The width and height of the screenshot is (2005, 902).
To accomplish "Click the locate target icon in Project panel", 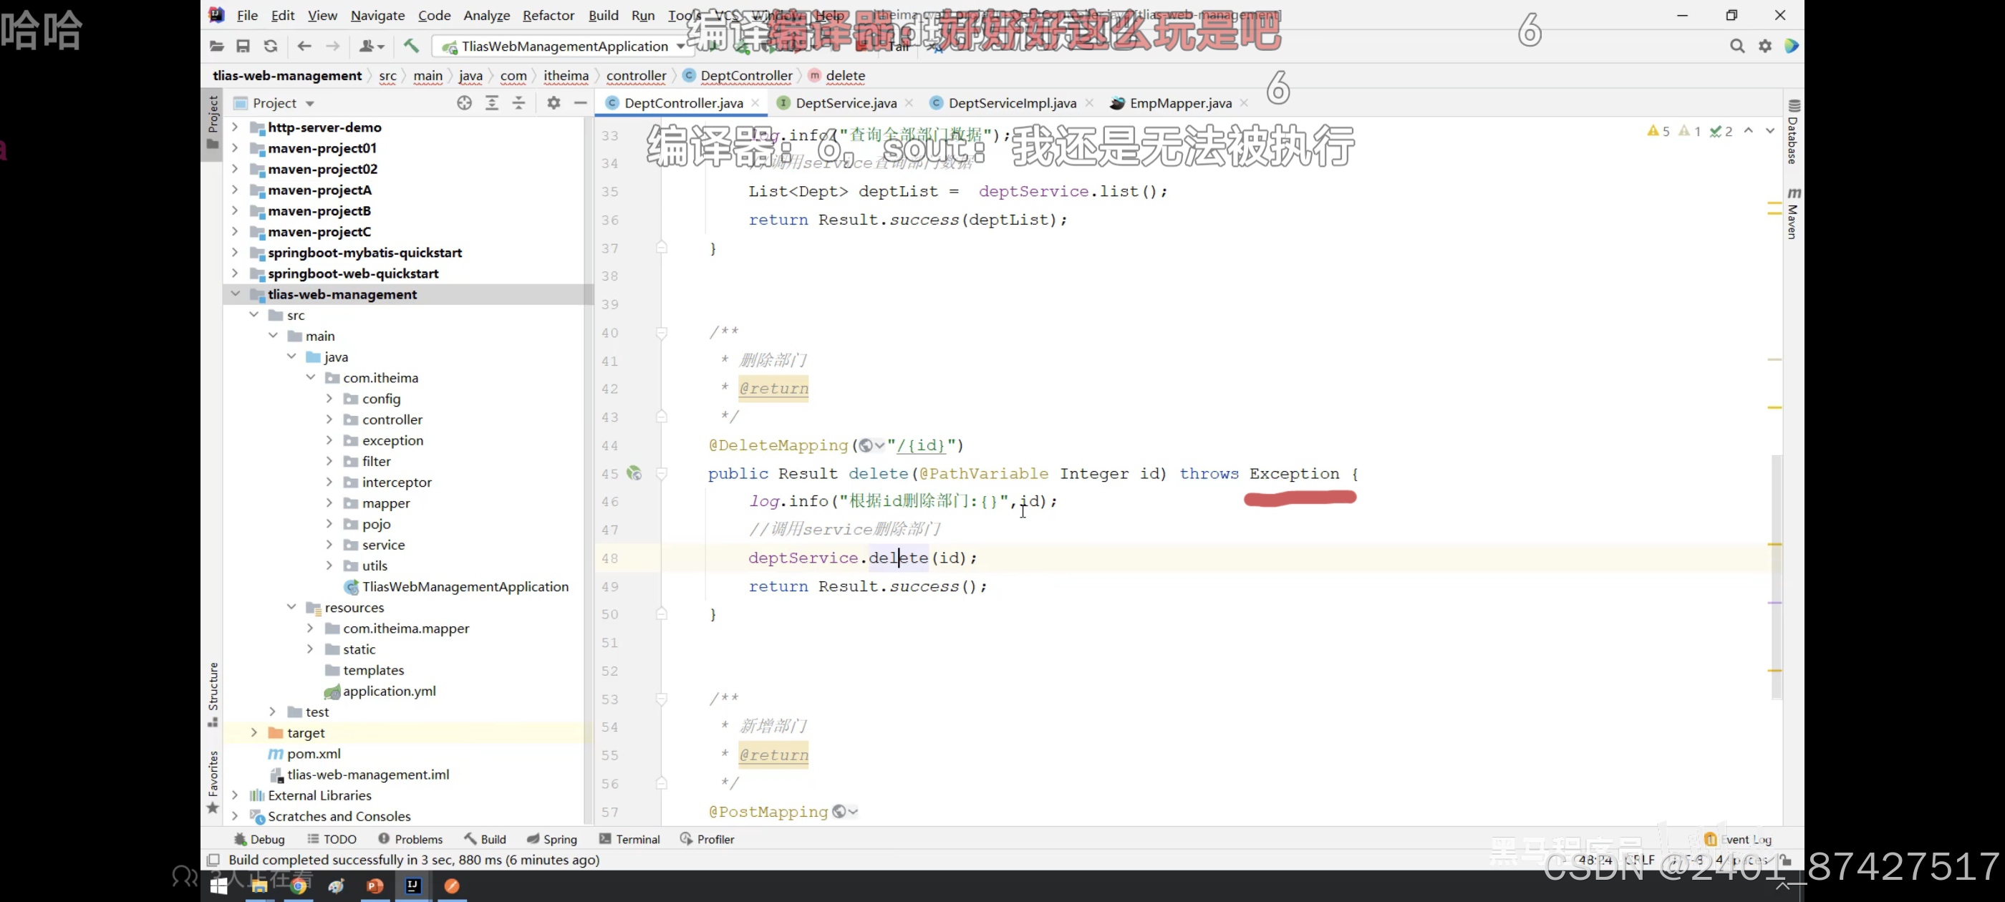I will [x=464, y=103].
